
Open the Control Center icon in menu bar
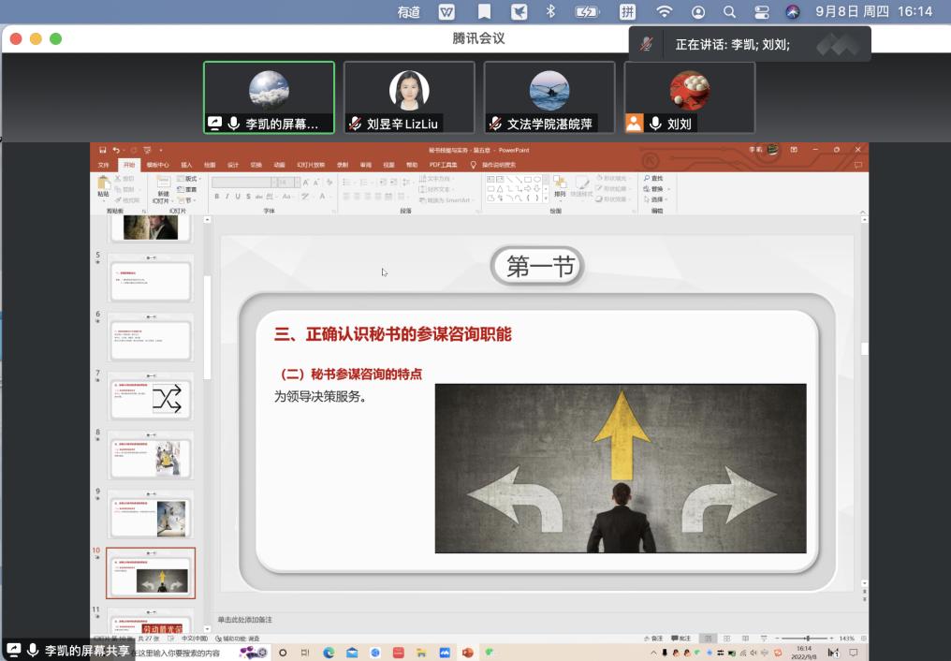[761, 11]
